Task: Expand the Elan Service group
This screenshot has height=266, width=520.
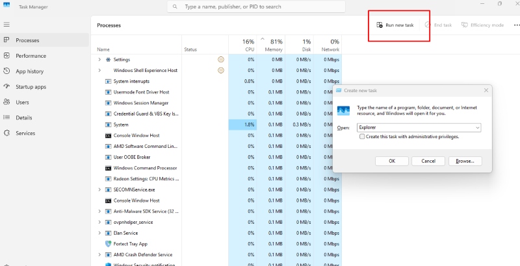Action: click(99, 234)
